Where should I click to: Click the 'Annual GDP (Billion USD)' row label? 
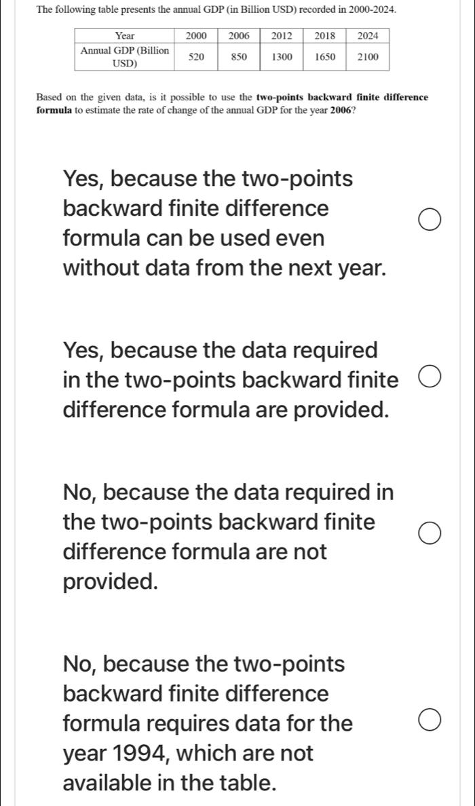(124, 56)
